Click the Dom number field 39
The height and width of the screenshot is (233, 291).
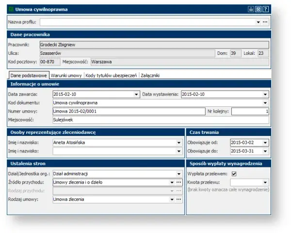click(x=236, y=53)
